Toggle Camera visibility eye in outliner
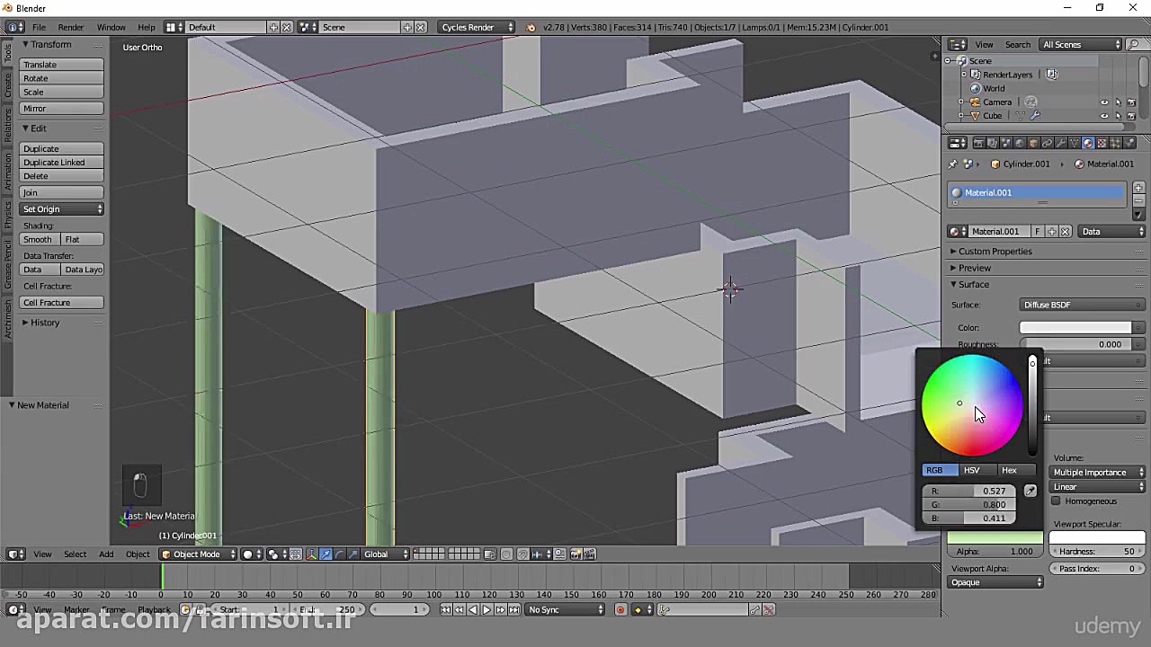This screenshot has width=1151, height=647. [1104, 102]
